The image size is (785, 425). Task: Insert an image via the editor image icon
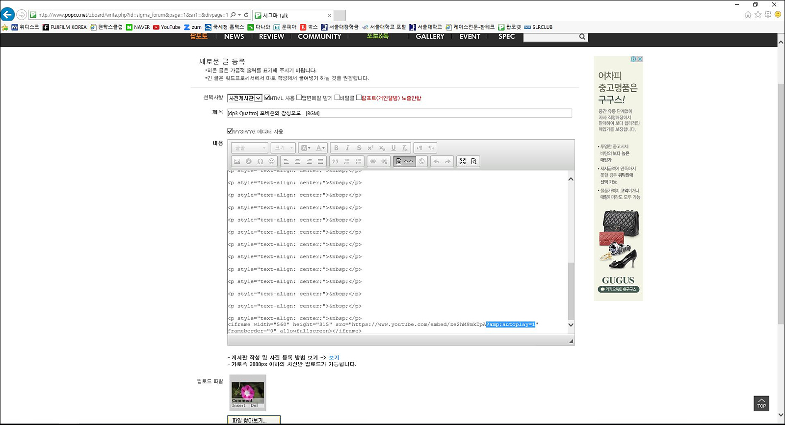click(x=237, y=161)
